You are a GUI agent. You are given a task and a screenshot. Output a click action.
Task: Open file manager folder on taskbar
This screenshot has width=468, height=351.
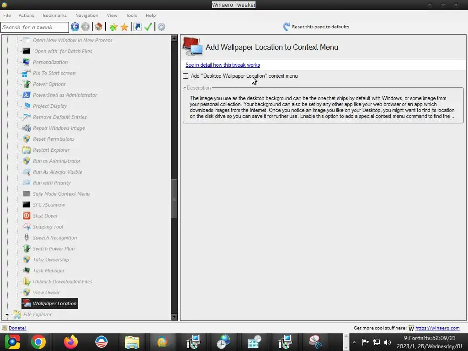(132, 342)
